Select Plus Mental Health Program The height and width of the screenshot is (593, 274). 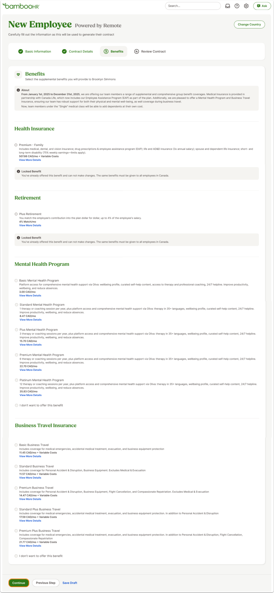16,330
